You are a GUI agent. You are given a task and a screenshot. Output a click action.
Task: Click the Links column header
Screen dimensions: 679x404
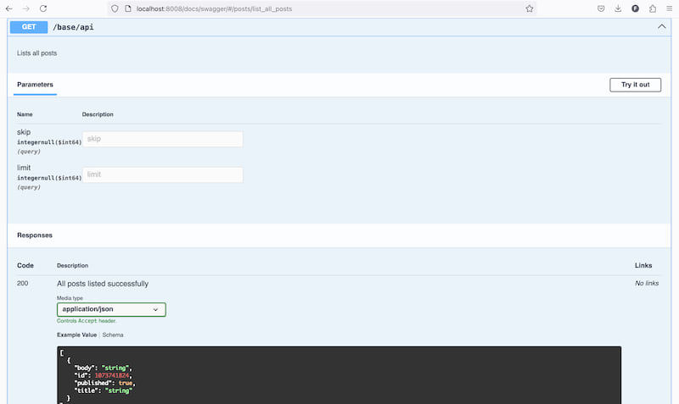click(x=643, y=265)
